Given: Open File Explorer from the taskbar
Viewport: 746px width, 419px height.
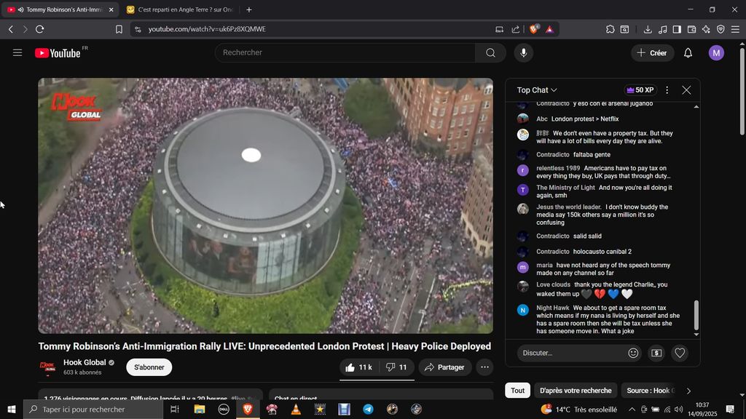Looking at the screenshot, I should tap(200, 409).
